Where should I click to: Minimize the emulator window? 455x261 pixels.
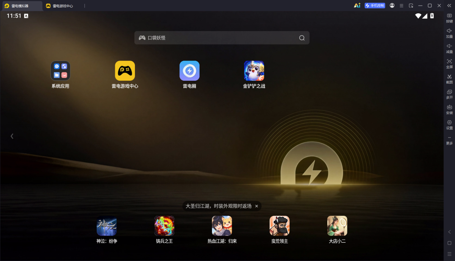[x=420, y=5]
